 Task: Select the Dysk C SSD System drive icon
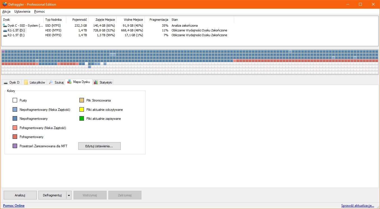click(x=5, y=26)
